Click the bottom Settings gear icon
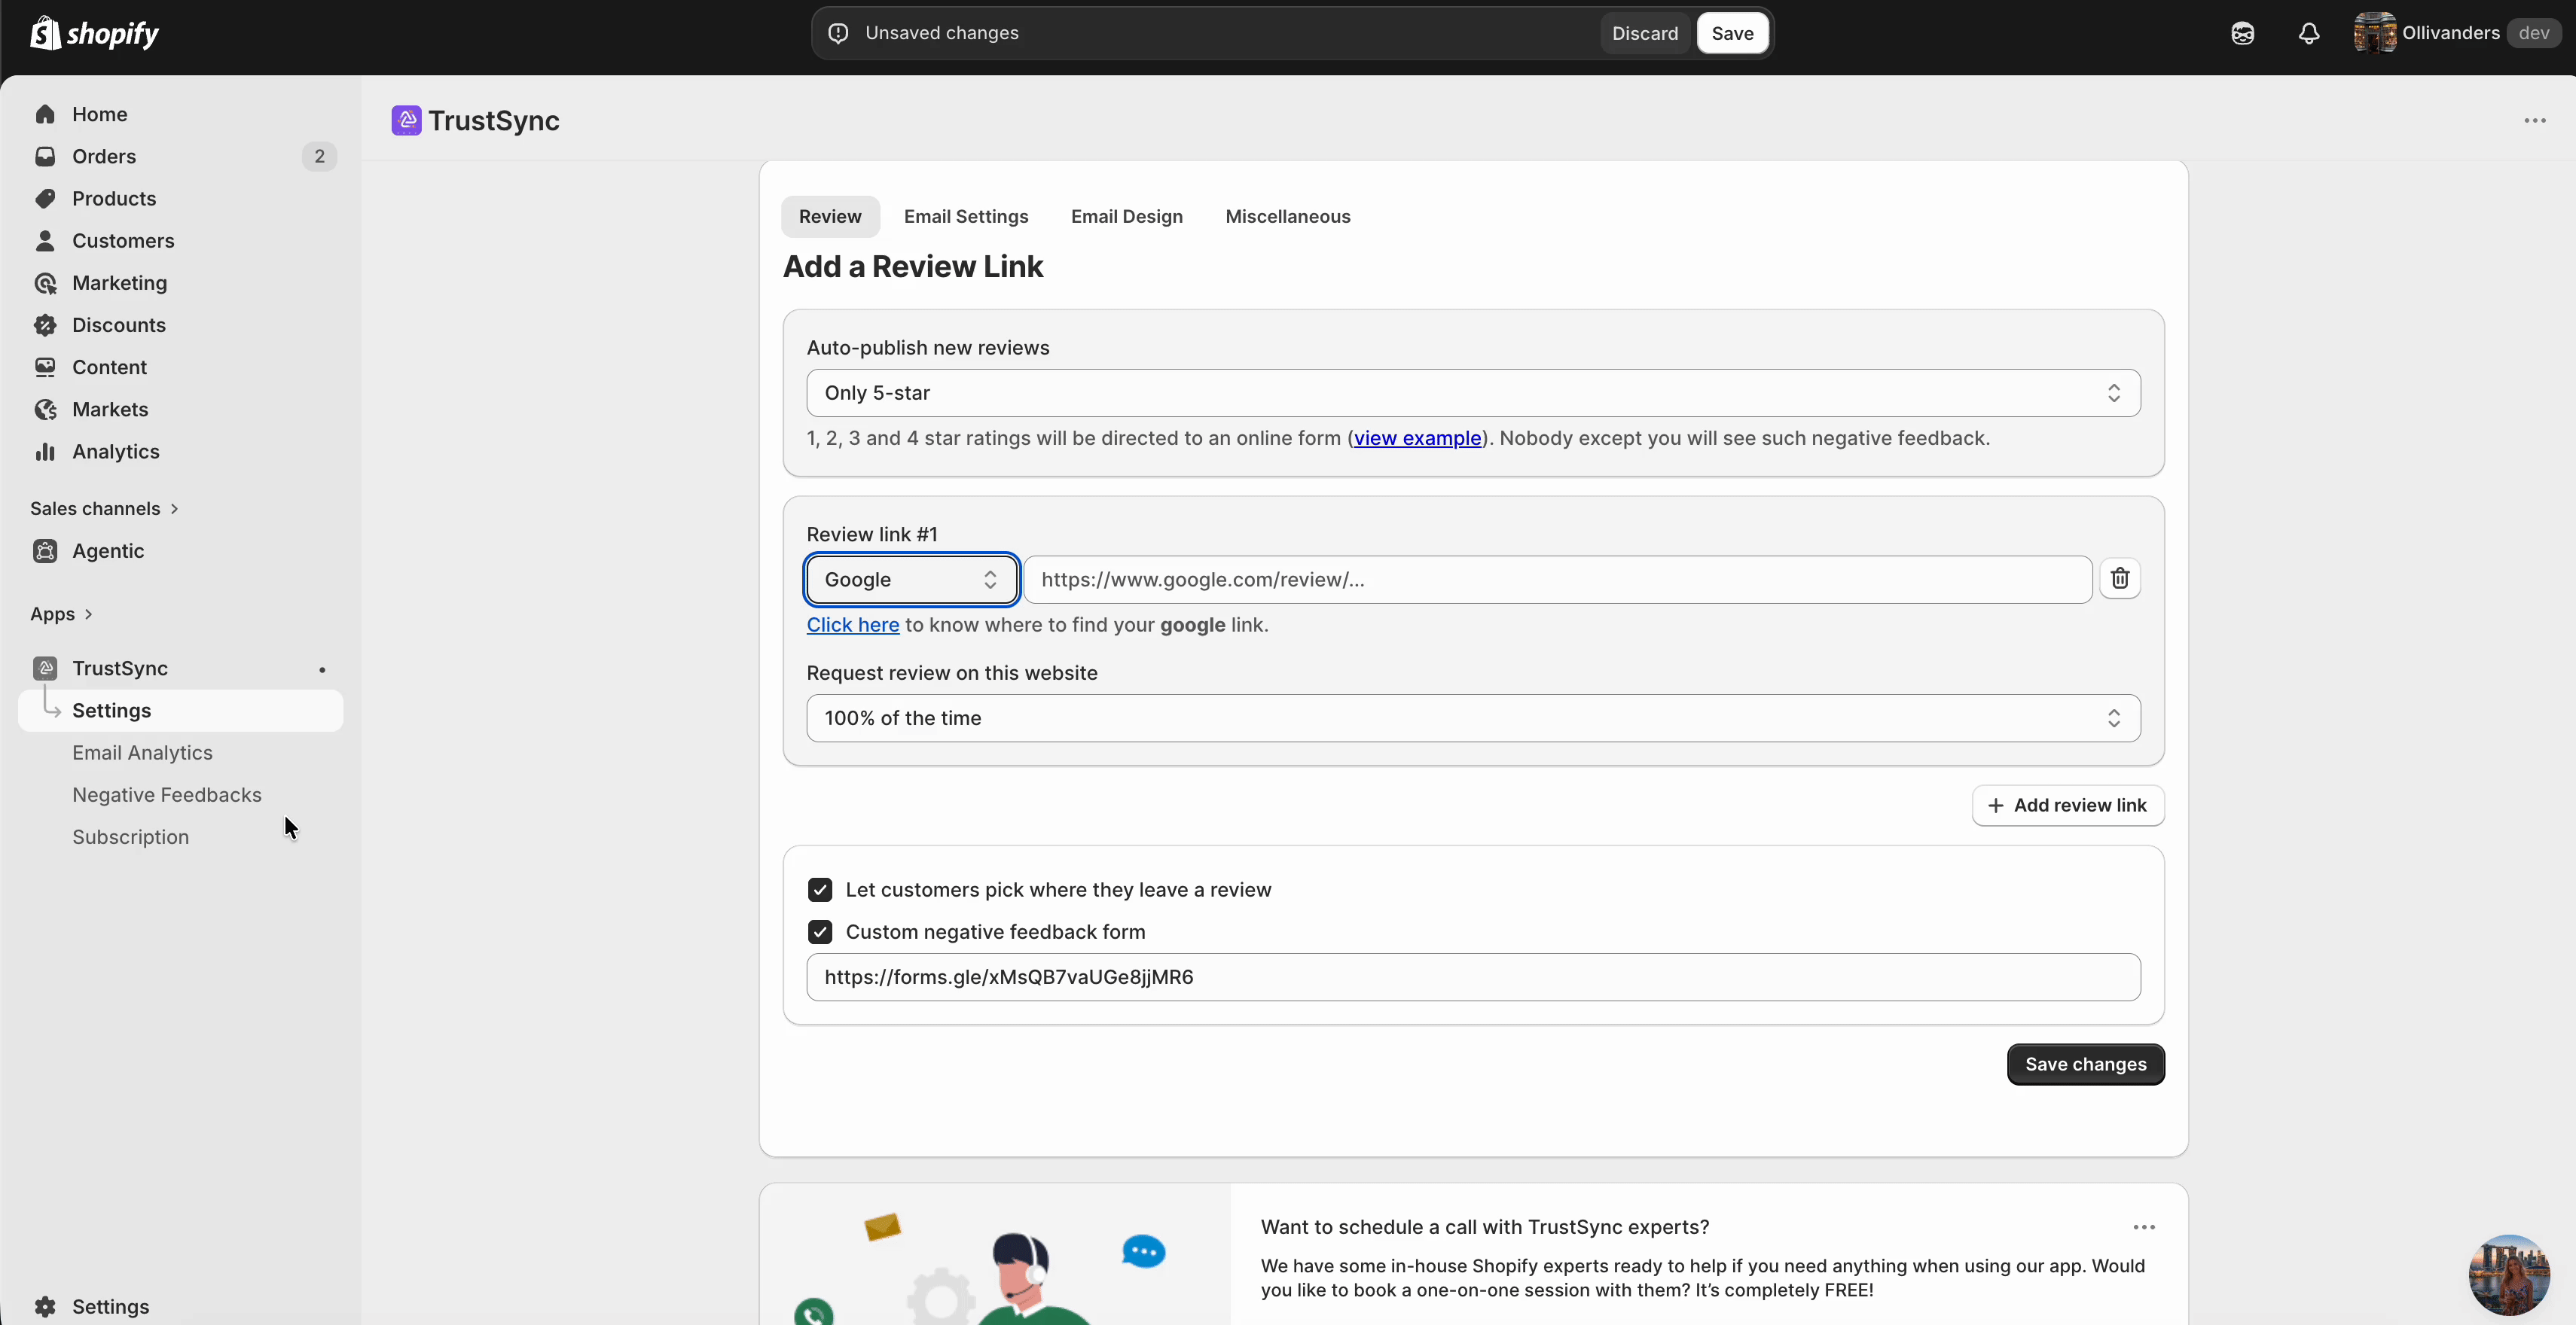Viewport: 2576px width, 1325px height. click(45, 1306)
